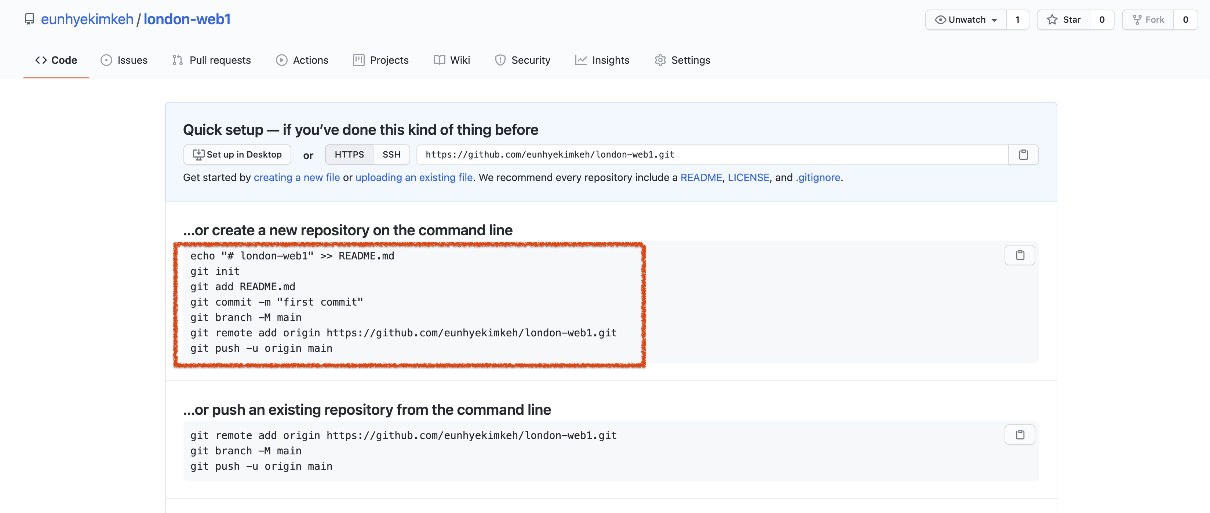The image size is (1210, 513).
Task: Open the Insights tab
Action: 602,60
